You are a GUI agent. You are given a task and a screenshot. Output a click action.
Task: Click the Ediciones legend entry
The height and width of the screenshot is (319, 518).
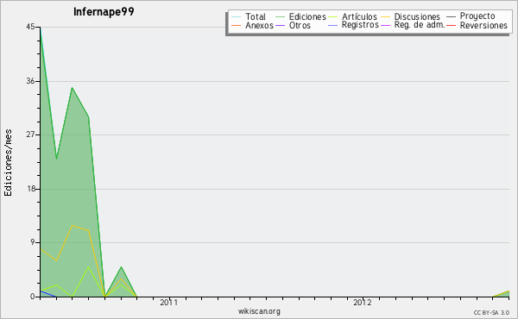point(300,16)
